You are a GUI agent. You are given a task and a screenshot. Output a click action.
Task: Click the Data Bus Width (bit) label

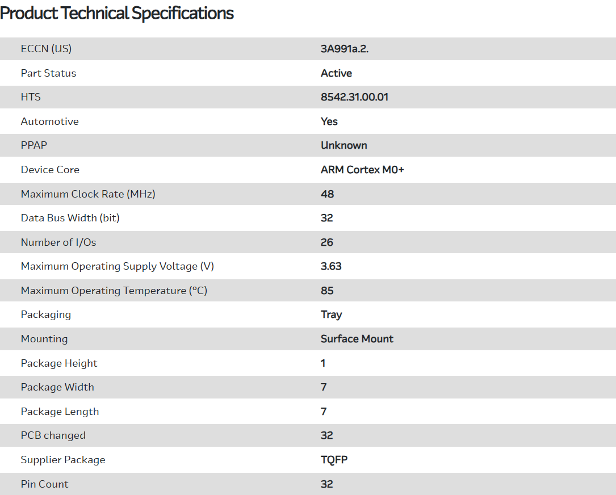[x=70, y=218]
